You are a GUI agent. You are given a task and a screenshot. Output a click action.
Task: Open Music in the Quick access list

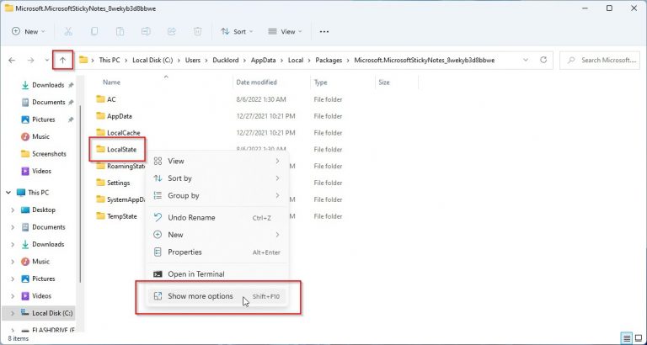coord(40,136)
